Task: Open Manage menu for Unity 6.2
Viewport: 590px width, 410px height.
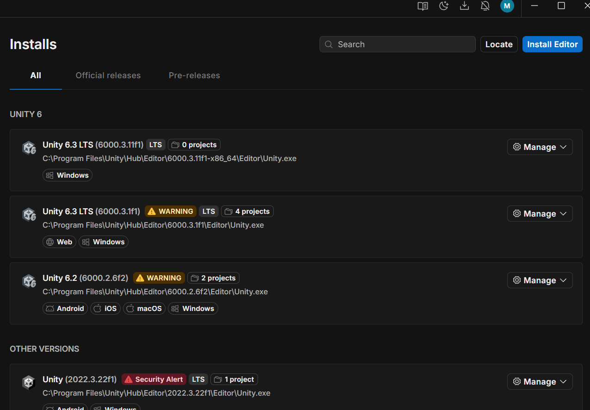Action: click(540, 280)
